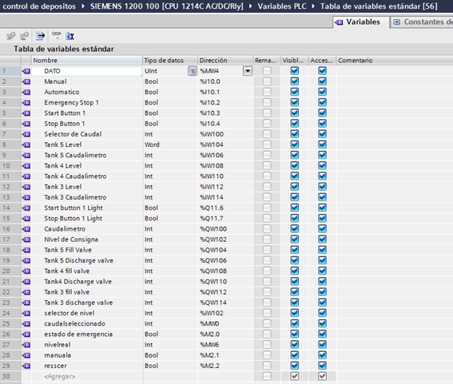Select address cell '%M2.2'
This screenshot has width=453, height=384.
point(225,366)
